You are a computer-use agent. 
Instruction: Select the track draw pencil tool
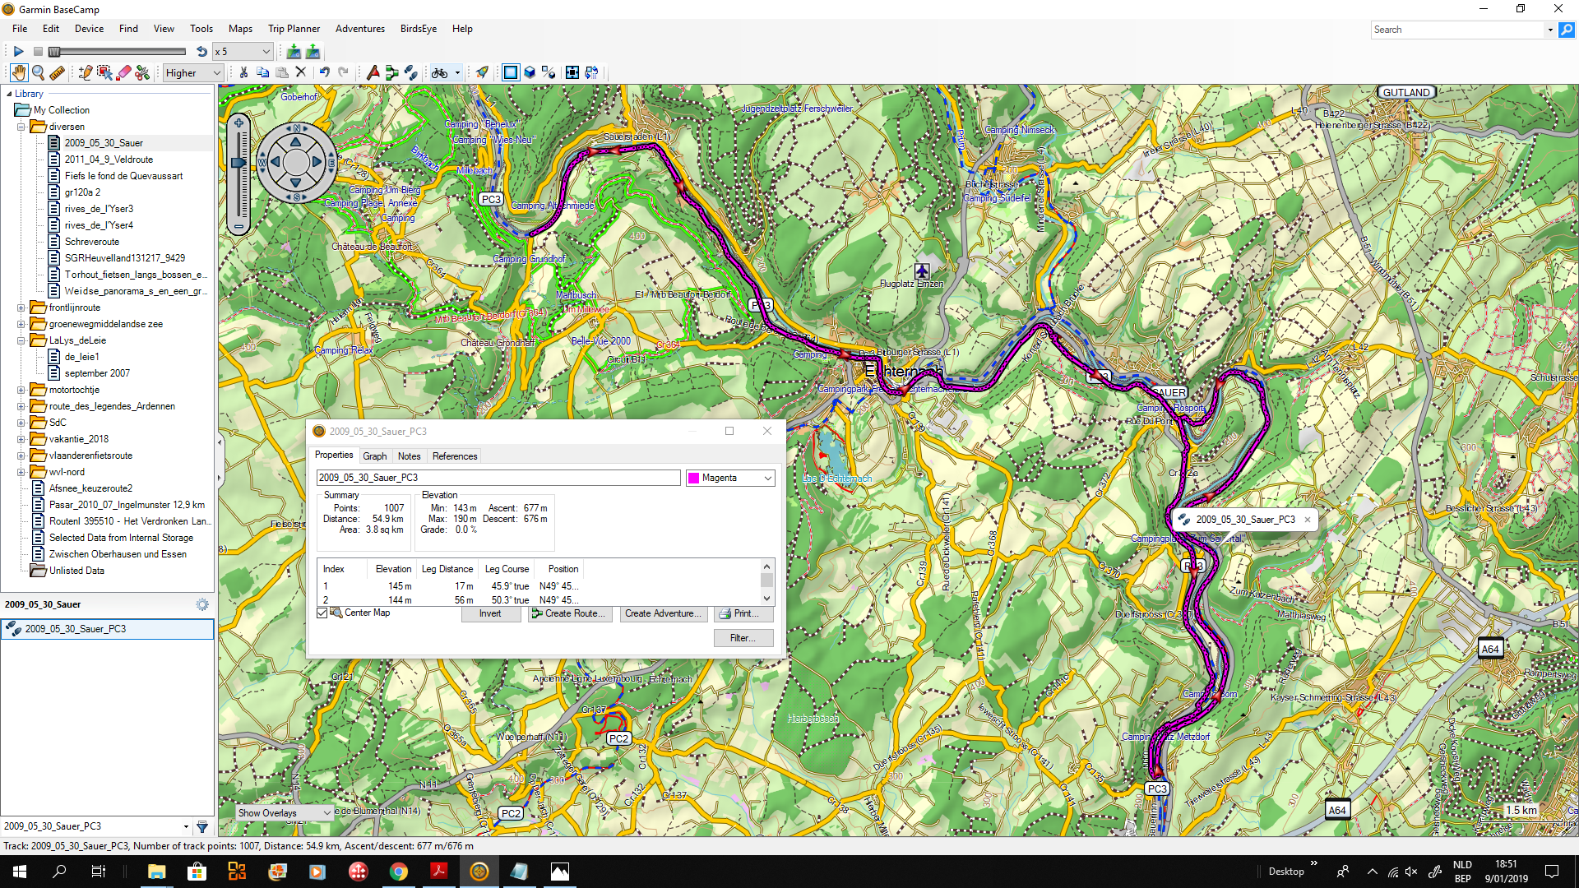(x=85, y=72)
